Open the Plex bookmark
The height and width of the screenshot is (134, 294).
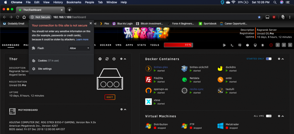(104, 24)
